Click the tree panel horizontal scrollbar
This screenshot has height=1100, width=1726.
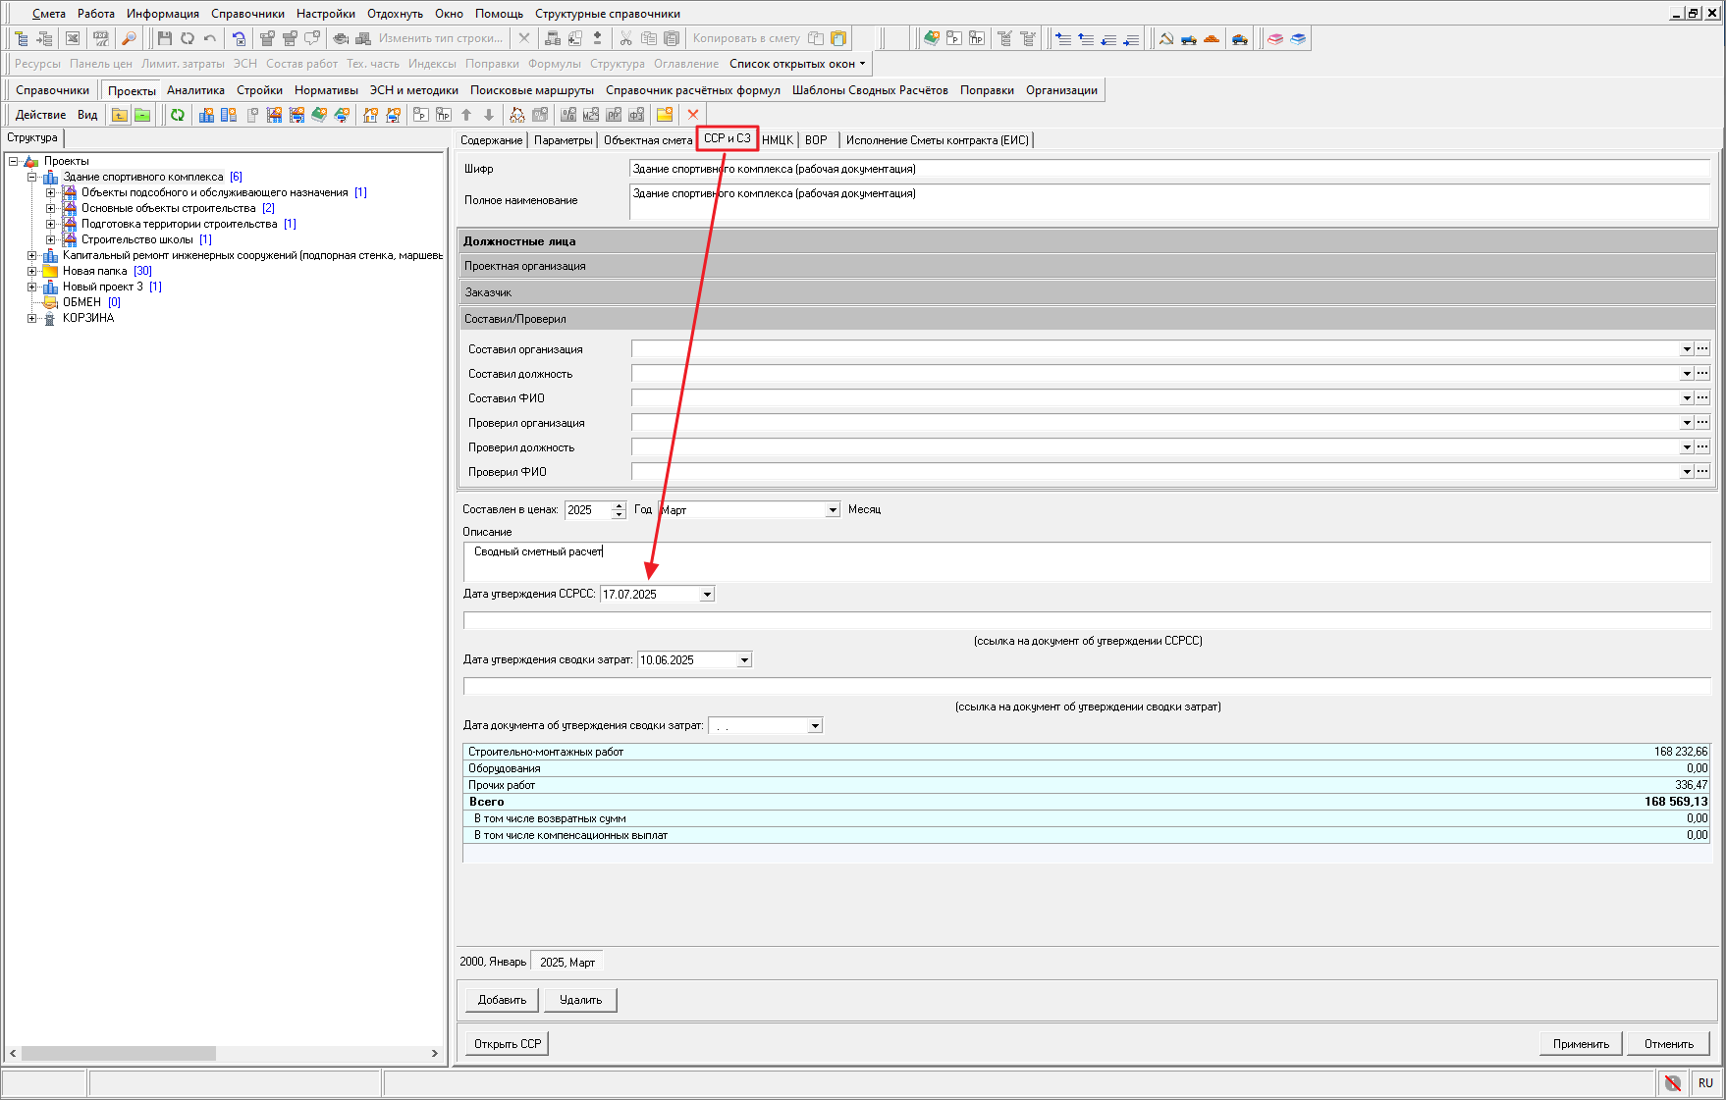[119, 1053]
